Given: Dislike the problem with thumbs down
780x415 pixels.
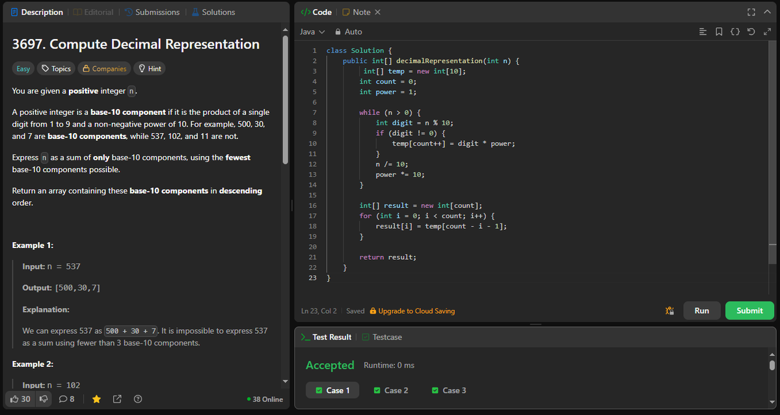Looking at the screenshot, I should point(44,399).
